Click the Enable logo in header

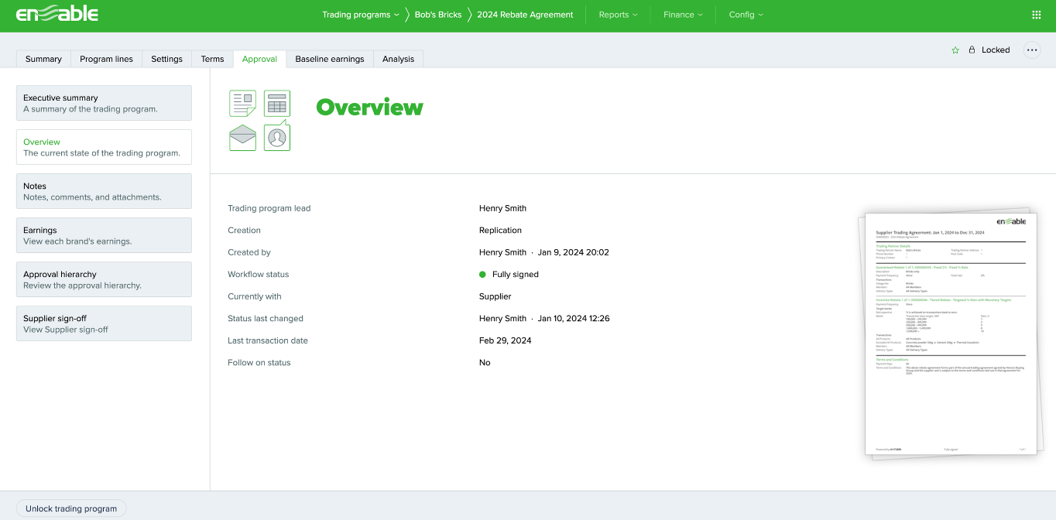[x=57, y=14]
